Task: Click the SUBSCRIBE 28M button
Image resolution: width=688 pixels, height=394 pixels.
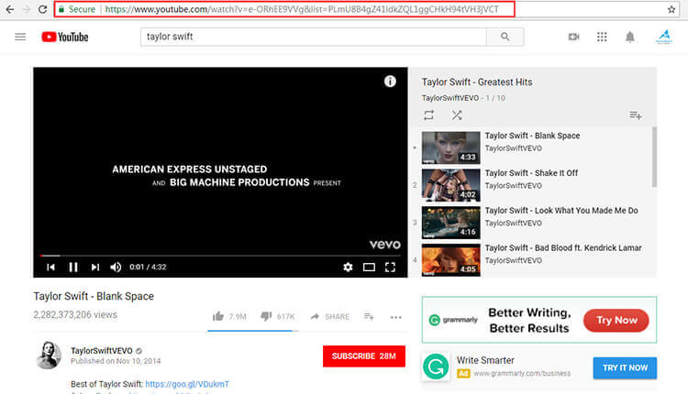Action: pyautogui.click(x=364, y=356)
